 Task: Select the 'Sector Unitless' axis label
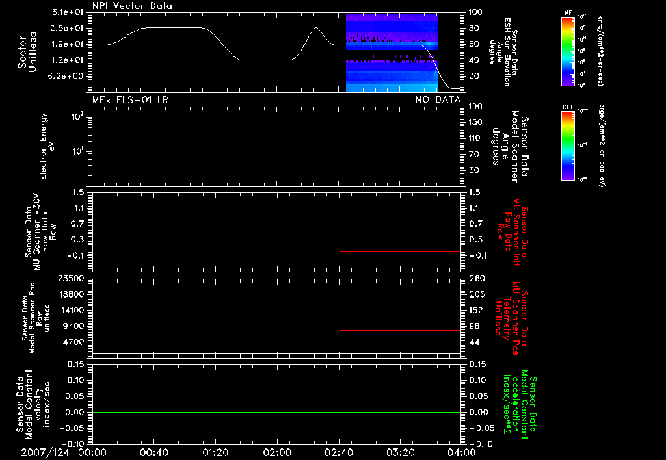(27, 52)
